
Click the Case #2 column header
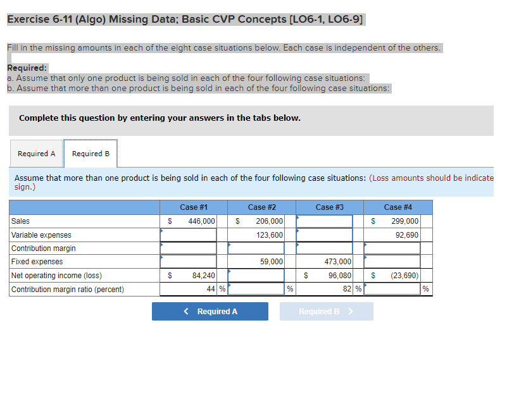tap(262, 207)
